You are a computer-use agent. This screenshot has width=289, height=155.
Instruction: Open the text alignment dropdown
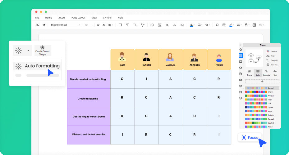(111, 25)
